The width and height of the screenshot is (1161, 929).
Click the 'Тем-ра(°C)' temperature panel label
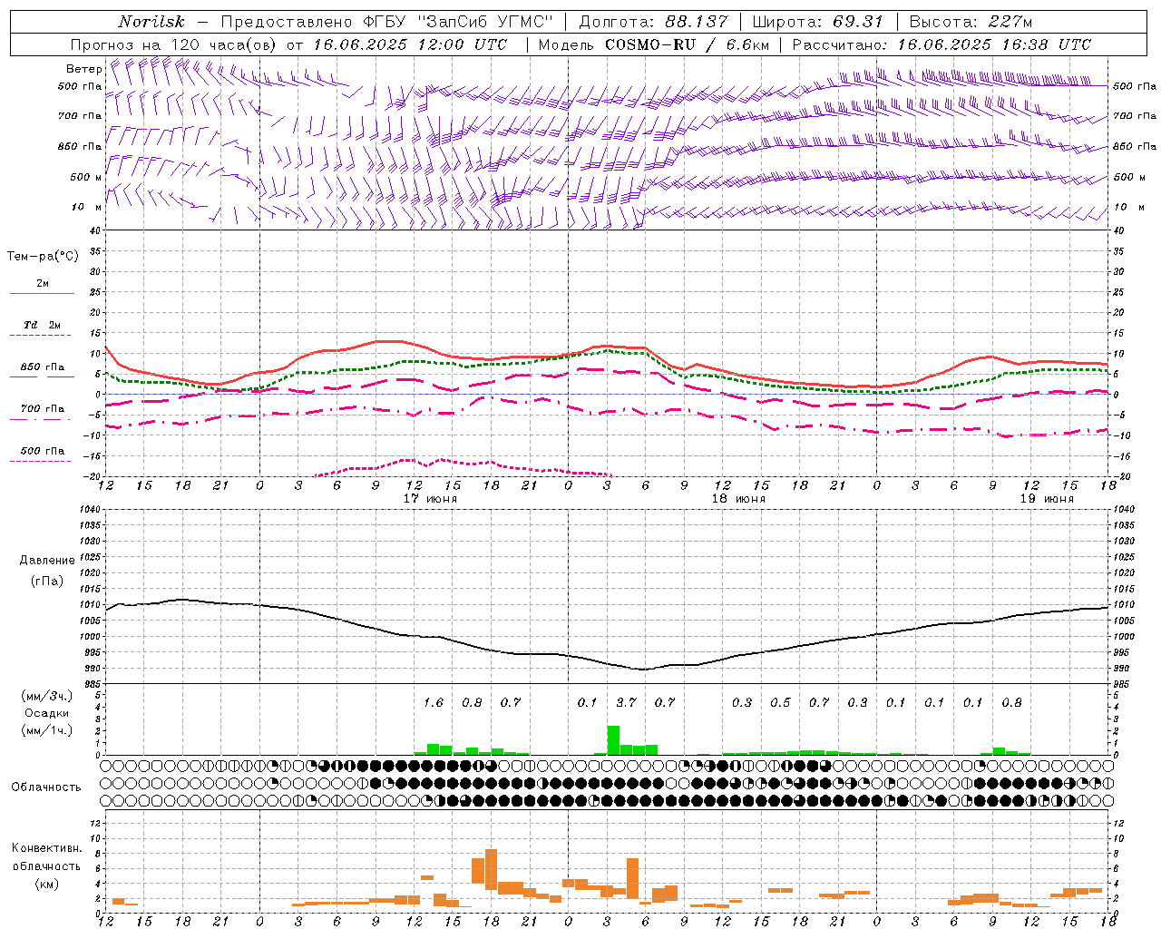[43, 256]
